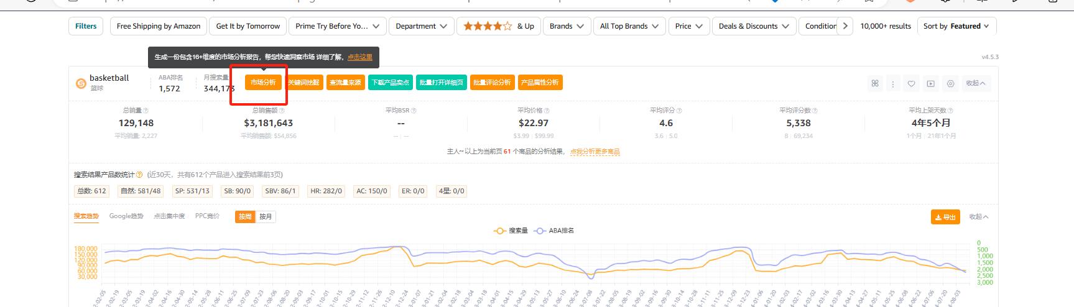Click the $3,181,643 total sales value

pos(268,123)
